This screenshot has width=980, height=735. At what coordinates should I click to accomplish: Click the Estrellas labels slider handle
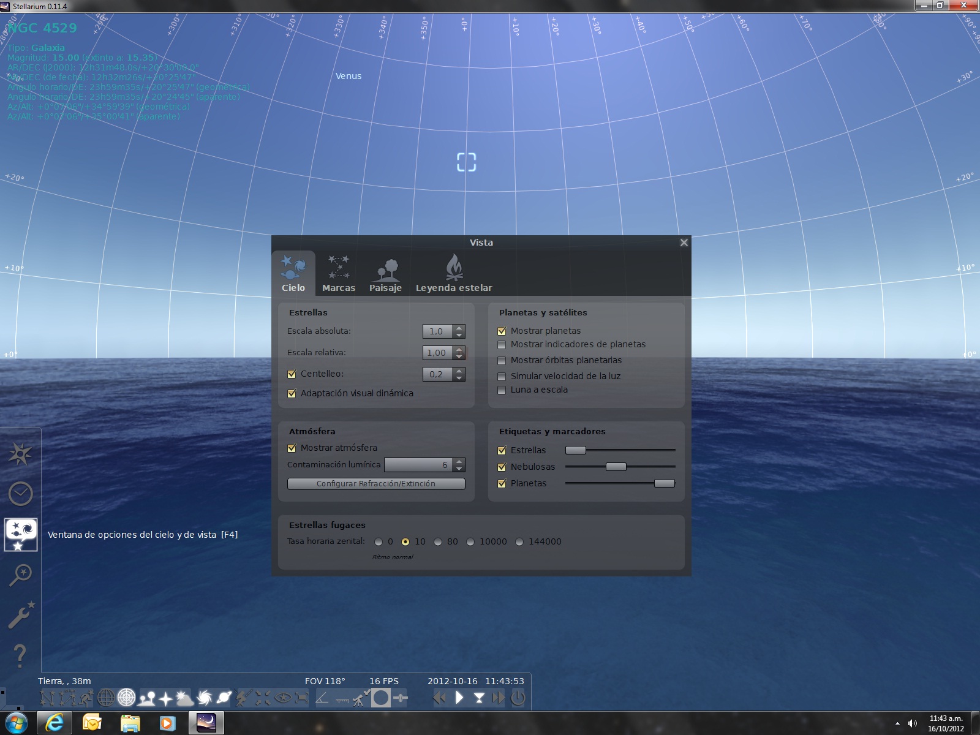(575, 450)
